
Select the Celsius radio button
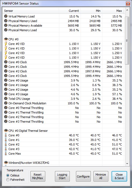(x=8, y=175)
